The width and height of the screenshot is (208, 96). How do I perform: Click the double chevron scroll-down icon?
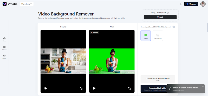click(170, 89)
